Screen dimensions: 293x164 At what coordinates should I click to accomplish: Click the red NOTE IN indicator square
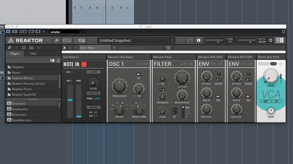pos(84,65)
